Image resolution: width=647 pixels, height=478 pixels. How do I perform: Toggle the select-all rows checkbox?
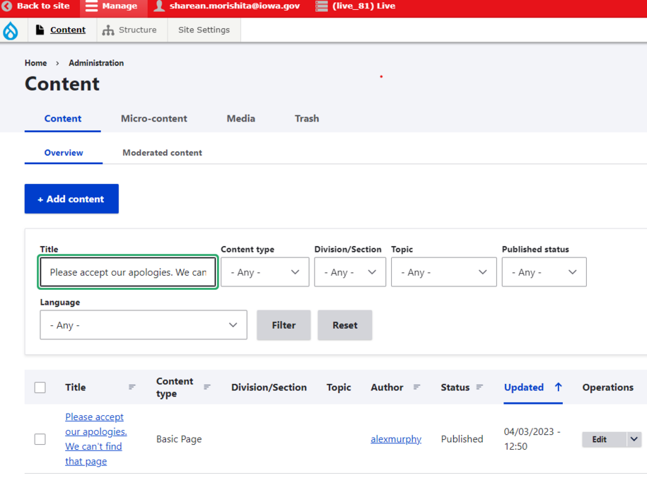(x=40, y=387)
